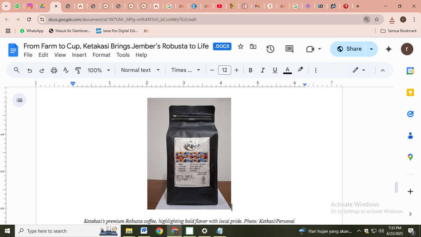421x237 pixels.
Task: Click the vertical document scrollbar thumb
Action: click(396, 187)
